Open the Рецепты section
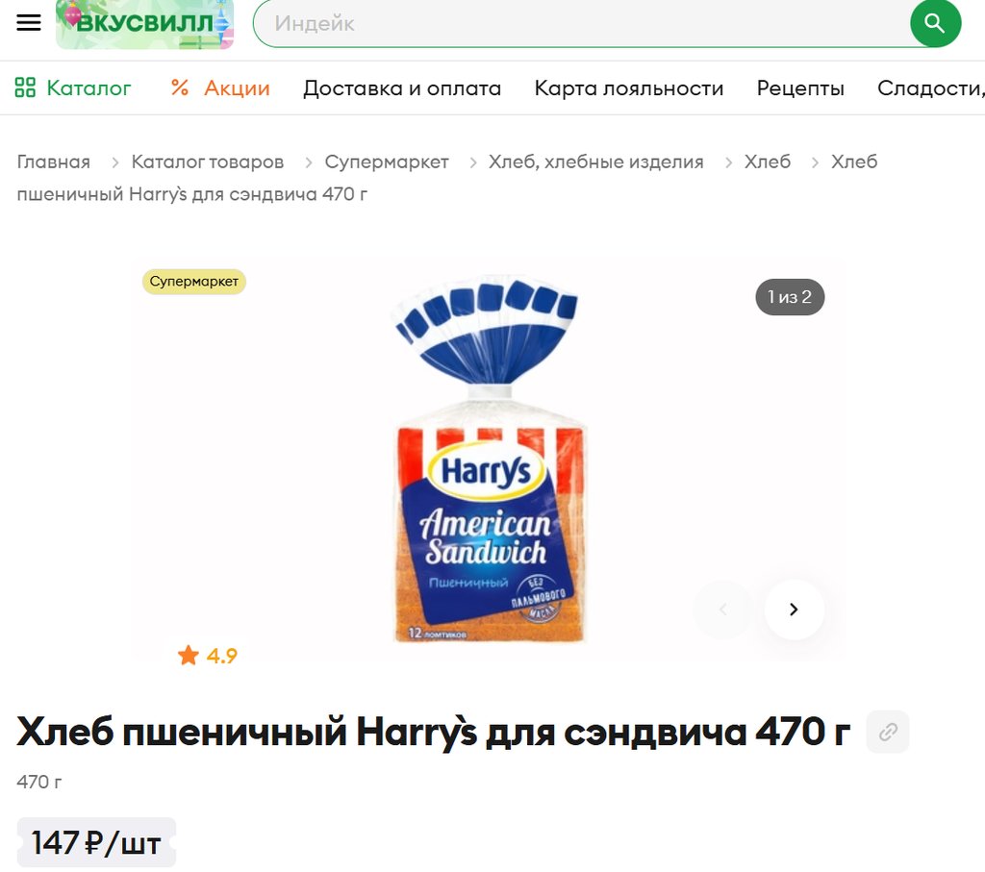985x872 pixels. 800,87
